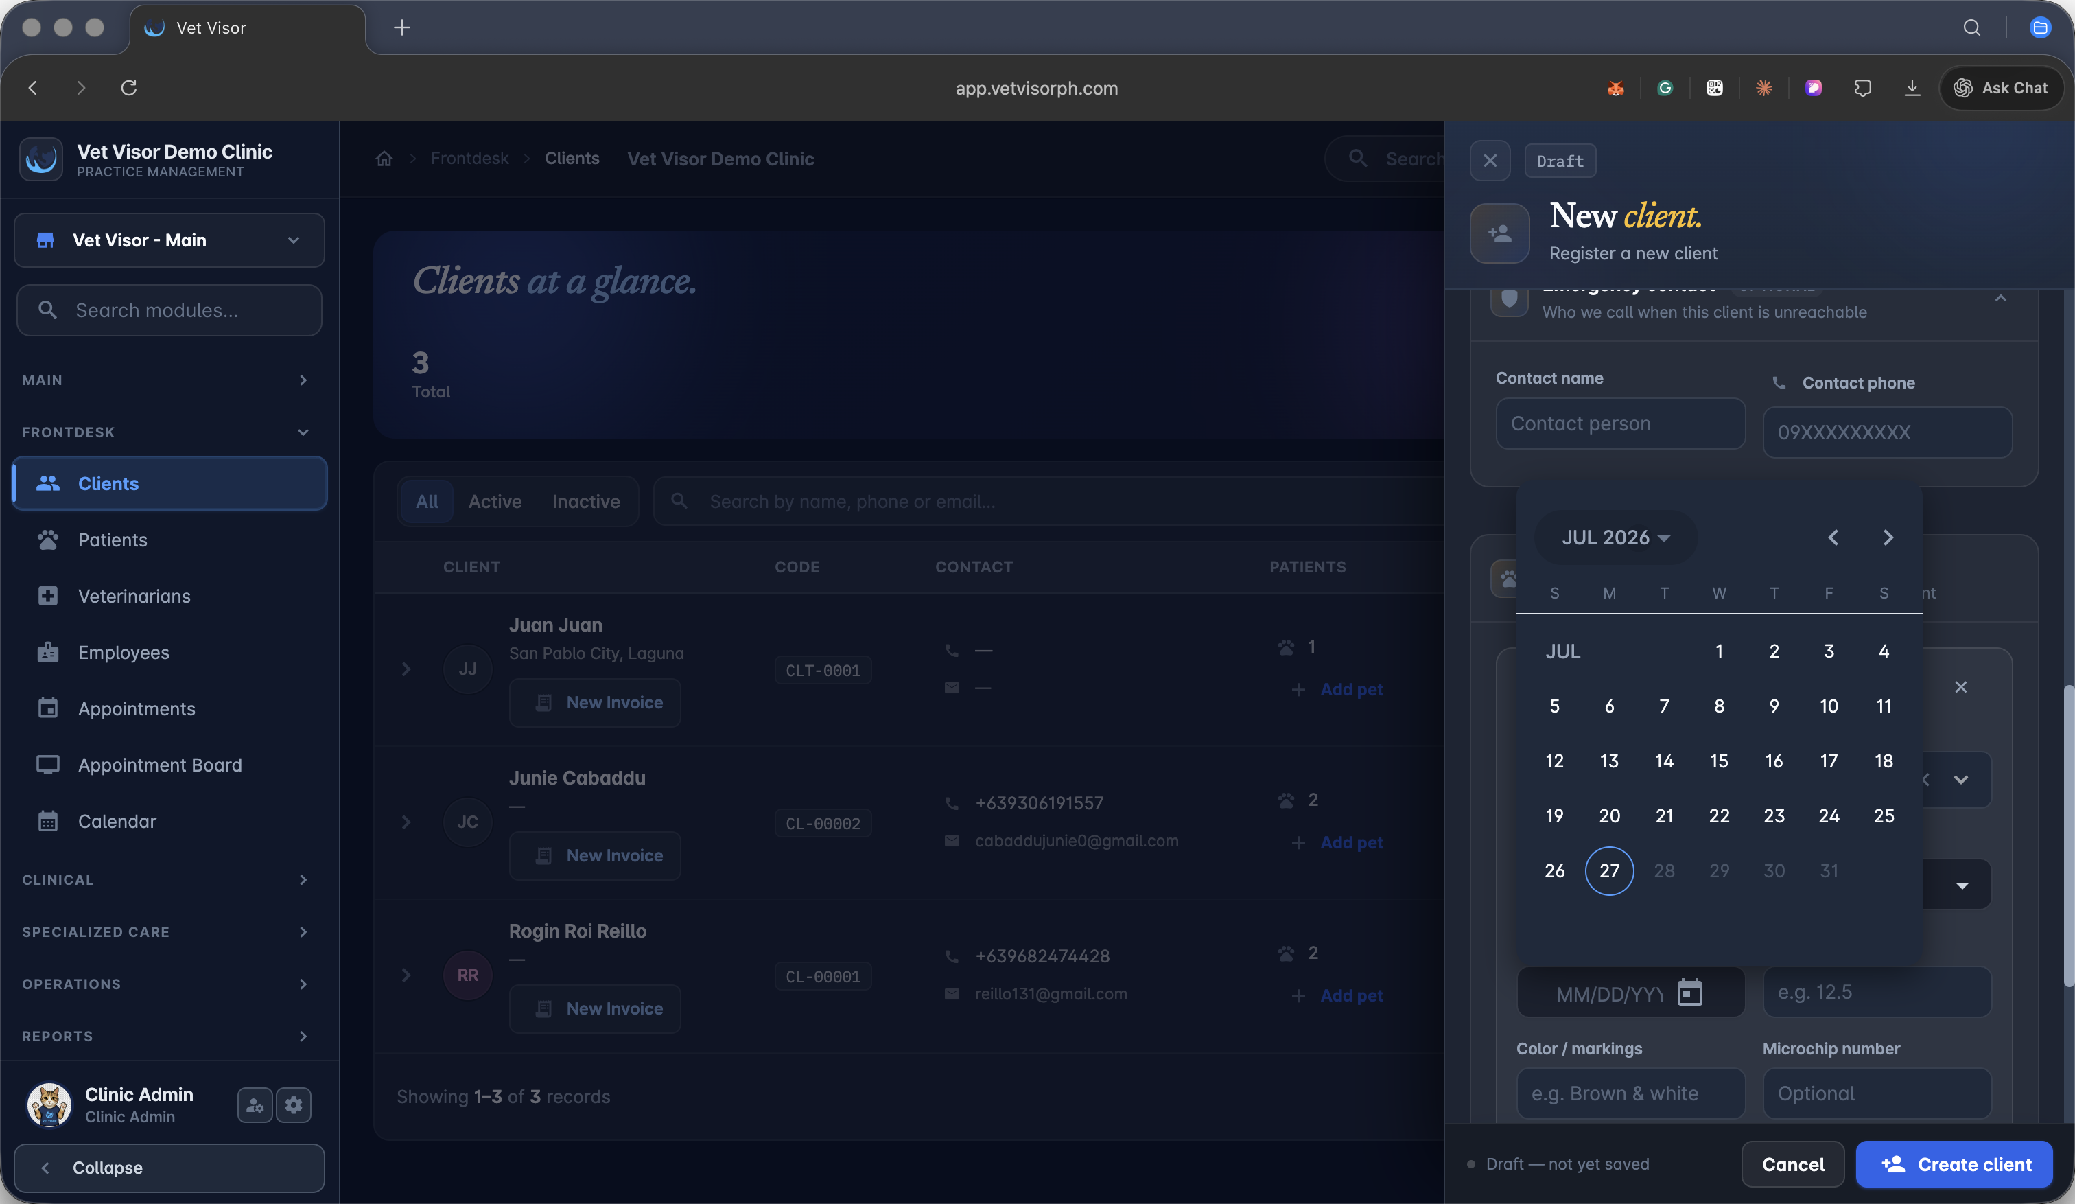Screen dimensions: 2075x1204
Task: Click the Microchip number input field
Action: pos(1877,1093)
